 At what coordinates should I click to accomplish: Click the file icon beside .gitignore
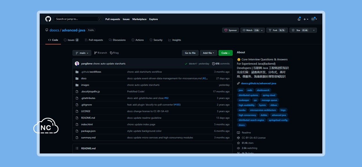[x=77, y=105]
